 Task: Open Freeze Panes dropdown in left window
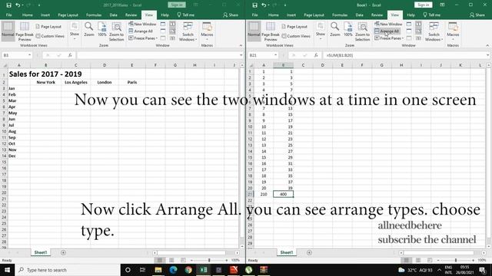[143, 38]
